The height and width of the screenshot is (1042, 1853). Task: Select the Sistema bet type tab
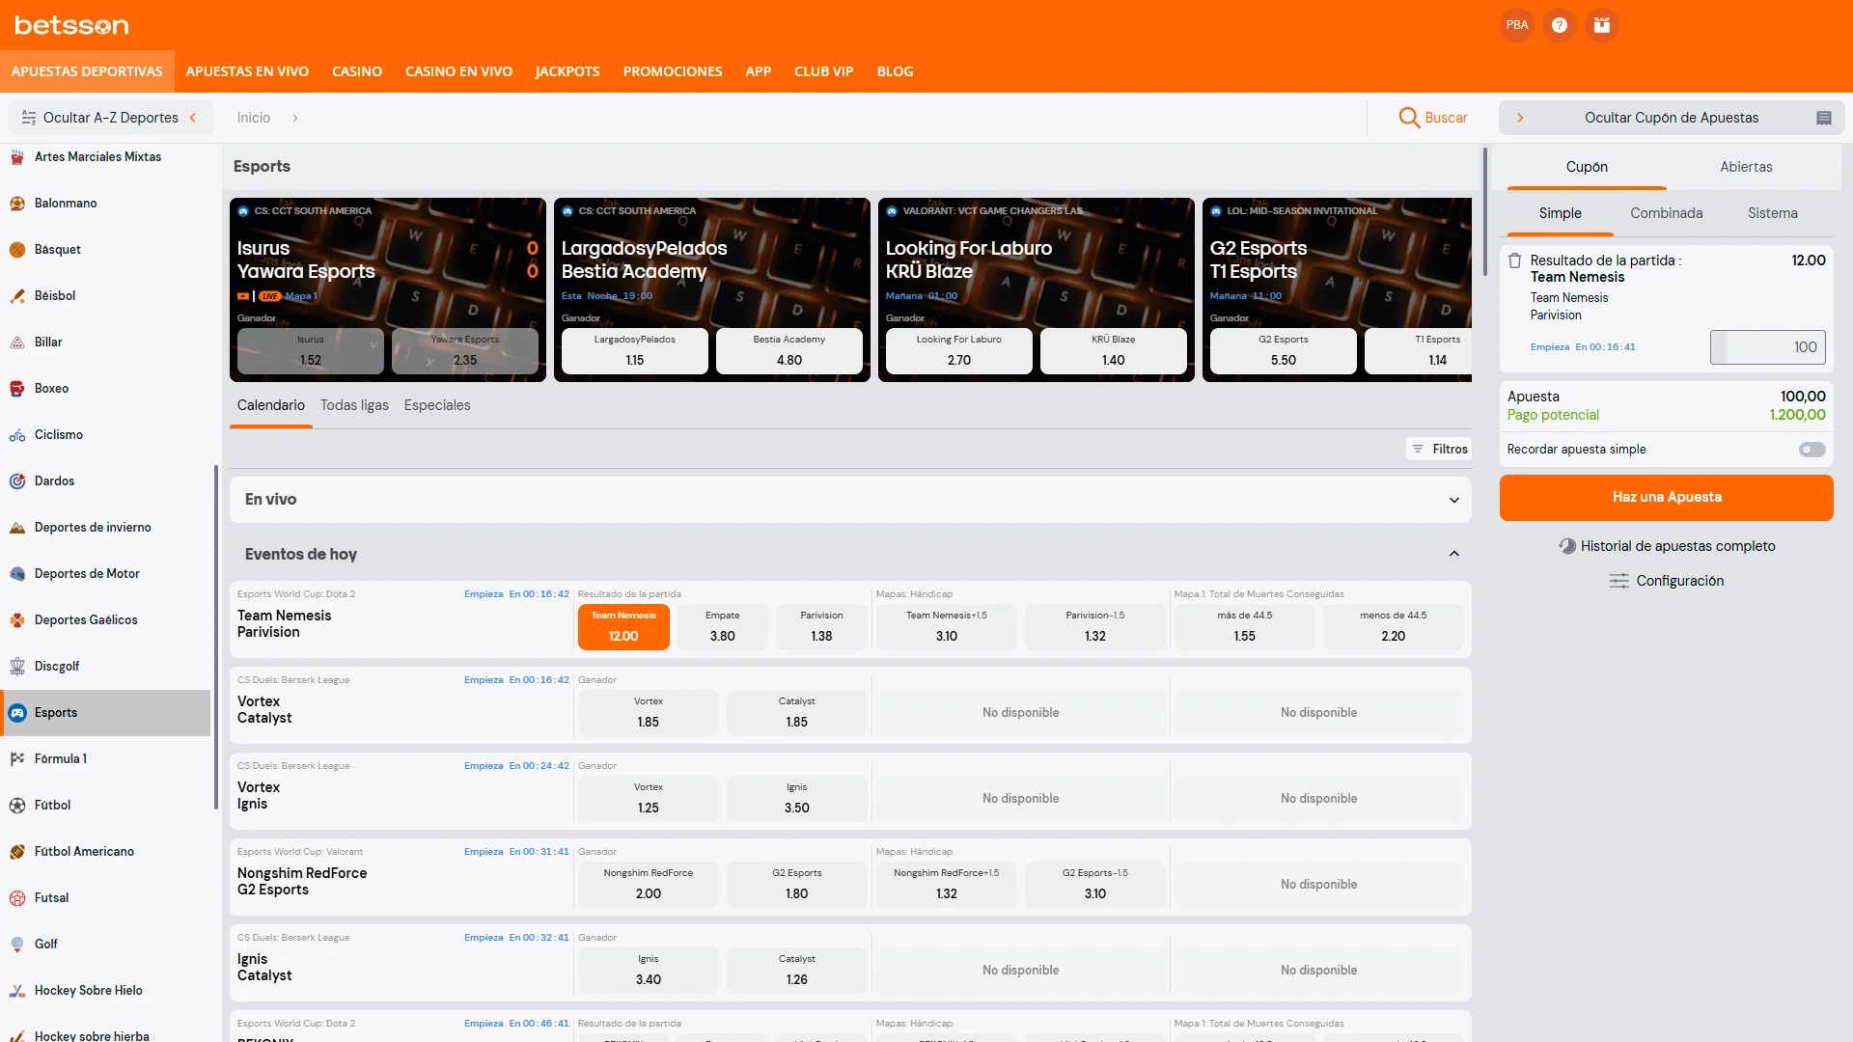coord(1772,213)
